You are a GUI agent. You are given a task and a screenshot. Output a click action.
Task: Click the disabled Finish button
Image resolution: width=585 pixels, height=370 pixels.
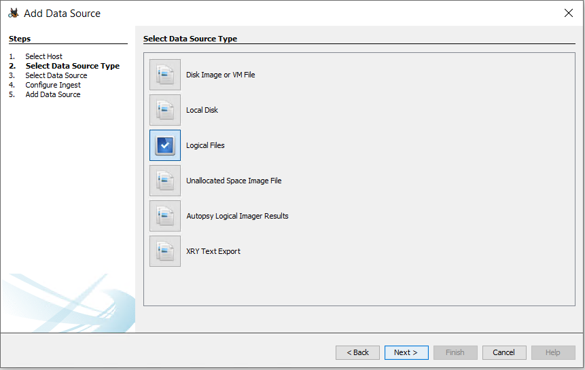click(x=455, y=352)
